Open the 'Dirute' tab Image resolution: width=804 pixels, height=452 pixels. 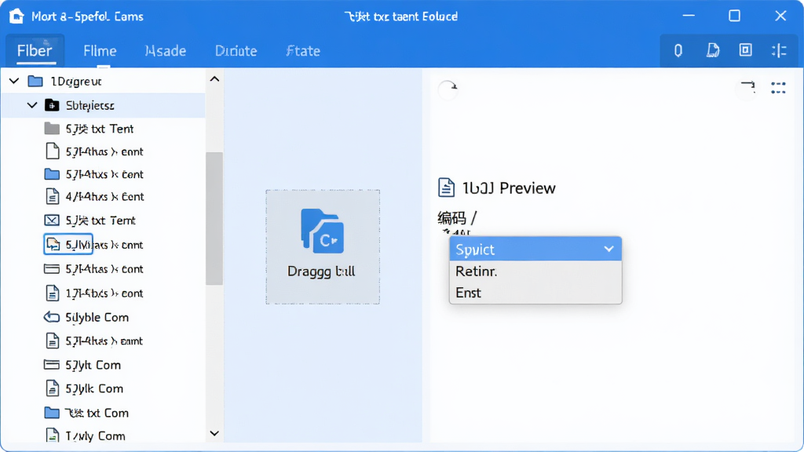tap(236, 51)
